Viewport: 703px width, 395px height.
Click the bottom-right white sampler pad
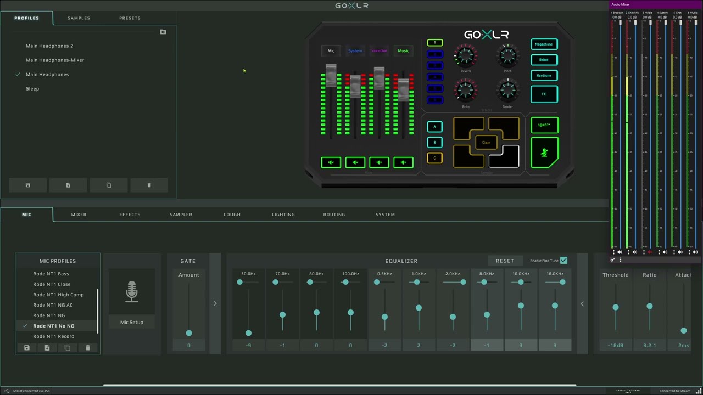[504, 156]
